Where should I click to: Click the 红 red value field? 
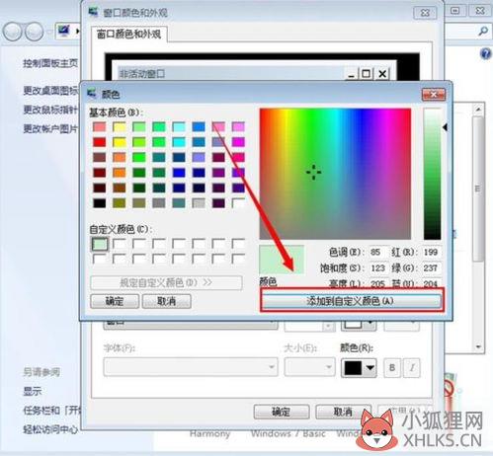click(431, 253)
